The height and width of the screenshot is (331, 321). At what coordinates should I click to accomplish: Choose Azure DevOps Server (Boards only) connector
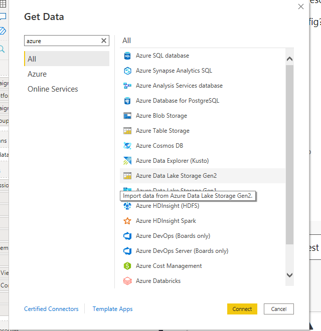coord(203,251)
